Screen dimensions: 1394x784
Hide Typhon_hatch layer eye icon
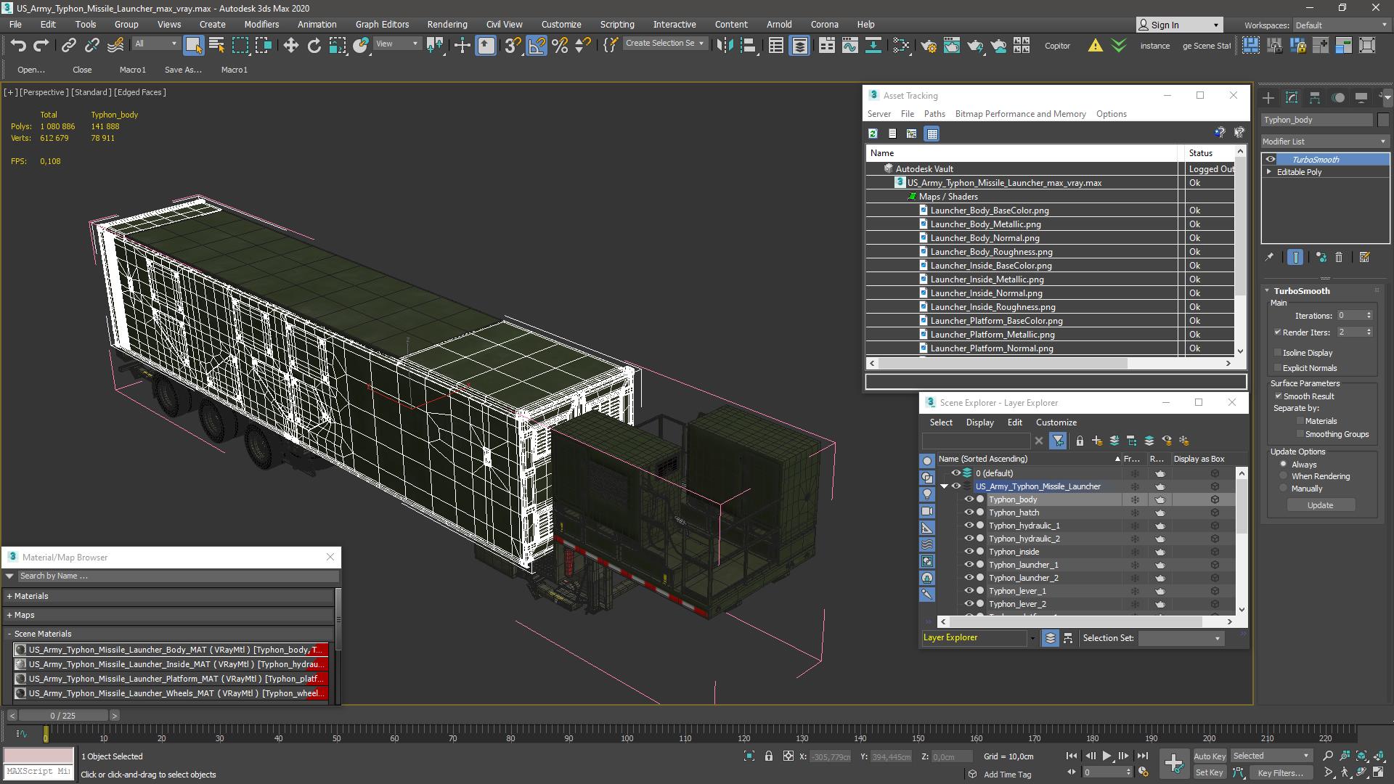tap(968, 513)
